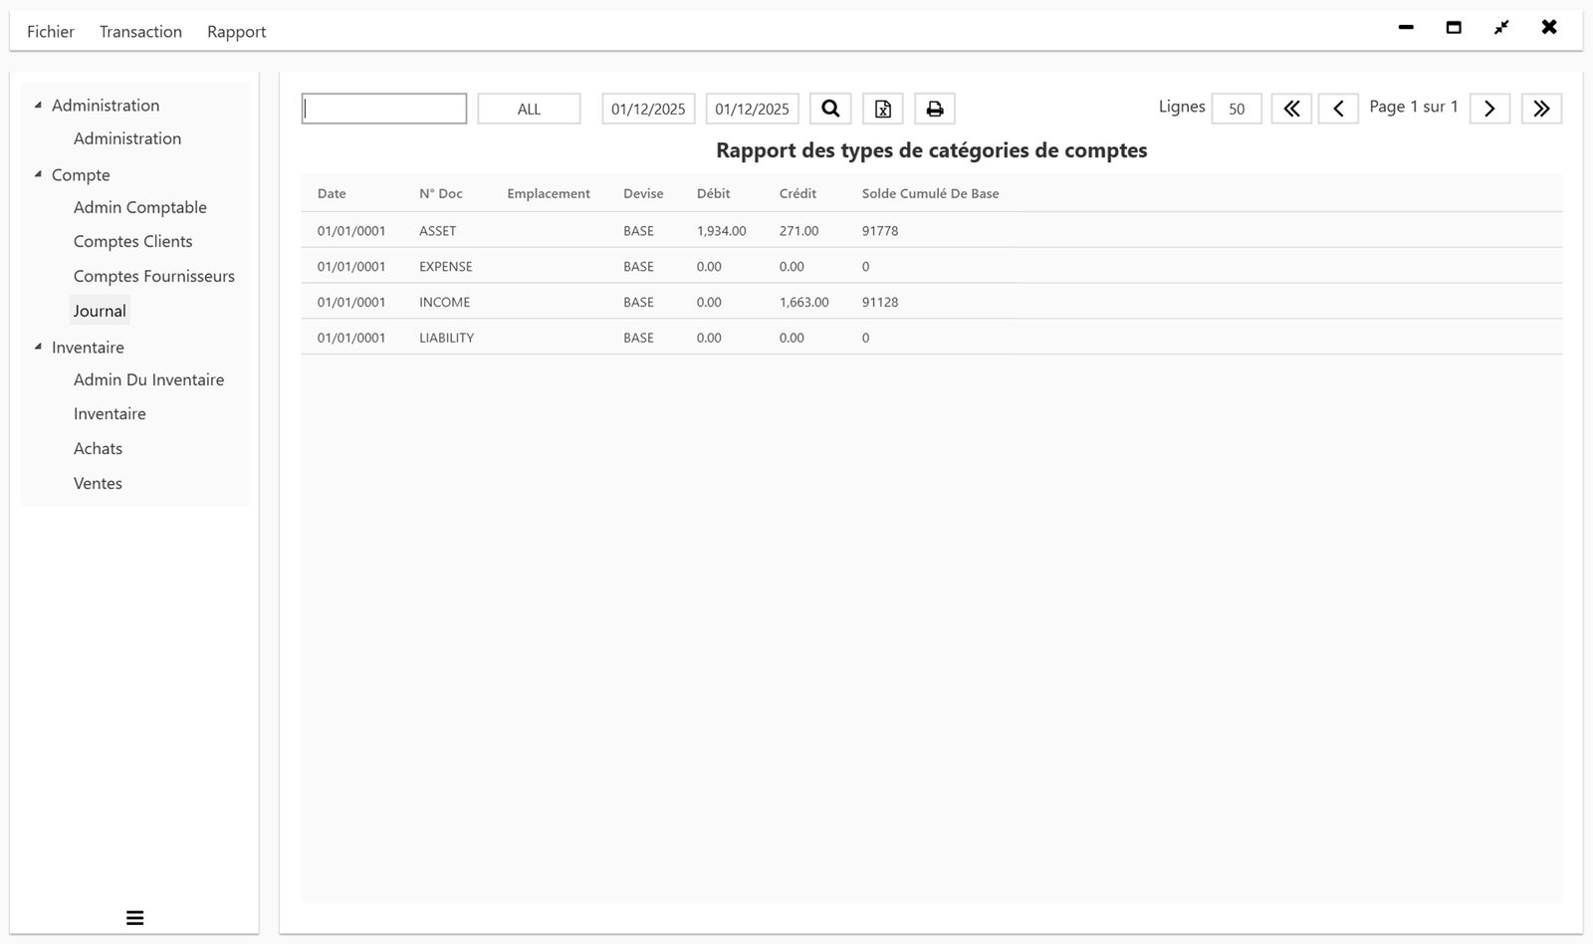Go to the previous page

click(1338, 109)
